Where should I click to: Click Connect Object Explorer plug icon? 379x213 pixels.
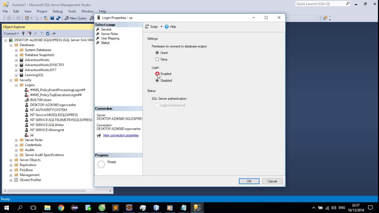[x=23, y=33]
